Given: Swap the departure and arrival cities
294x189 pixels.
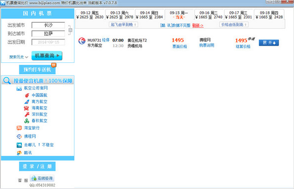Looking at the screenshot, I should pos(70,30).
